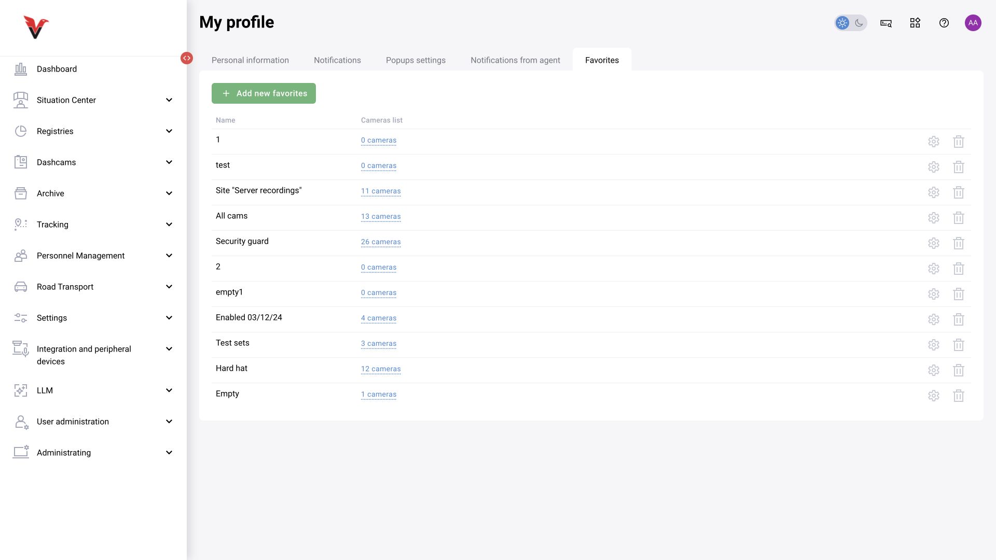Collapse the sidebar with the red arrow button

tap(187, 58)
